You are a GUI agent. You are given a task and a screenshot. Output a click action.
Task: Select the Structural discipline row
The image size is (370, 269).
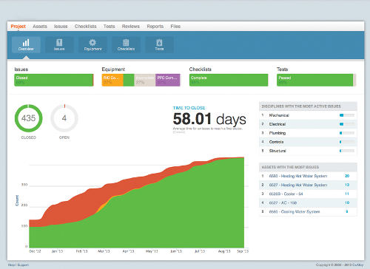pyautogui.click(x=308, y=151)
